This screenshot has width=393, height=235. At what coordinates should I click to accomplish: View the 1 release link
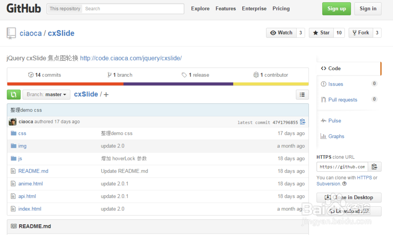195,75
